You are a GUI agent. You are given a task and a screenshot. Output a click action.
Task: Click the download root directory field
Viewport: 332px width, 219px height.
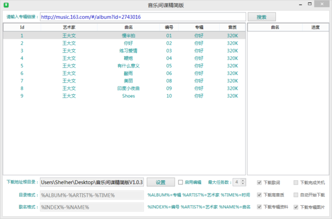click(92, 182)
